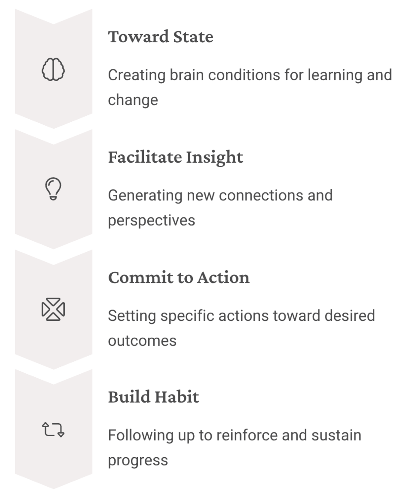Image resolution: width=416 pixels, height=498 pixels.
Task: Click the third chevron step block
Action: point(54,310)
